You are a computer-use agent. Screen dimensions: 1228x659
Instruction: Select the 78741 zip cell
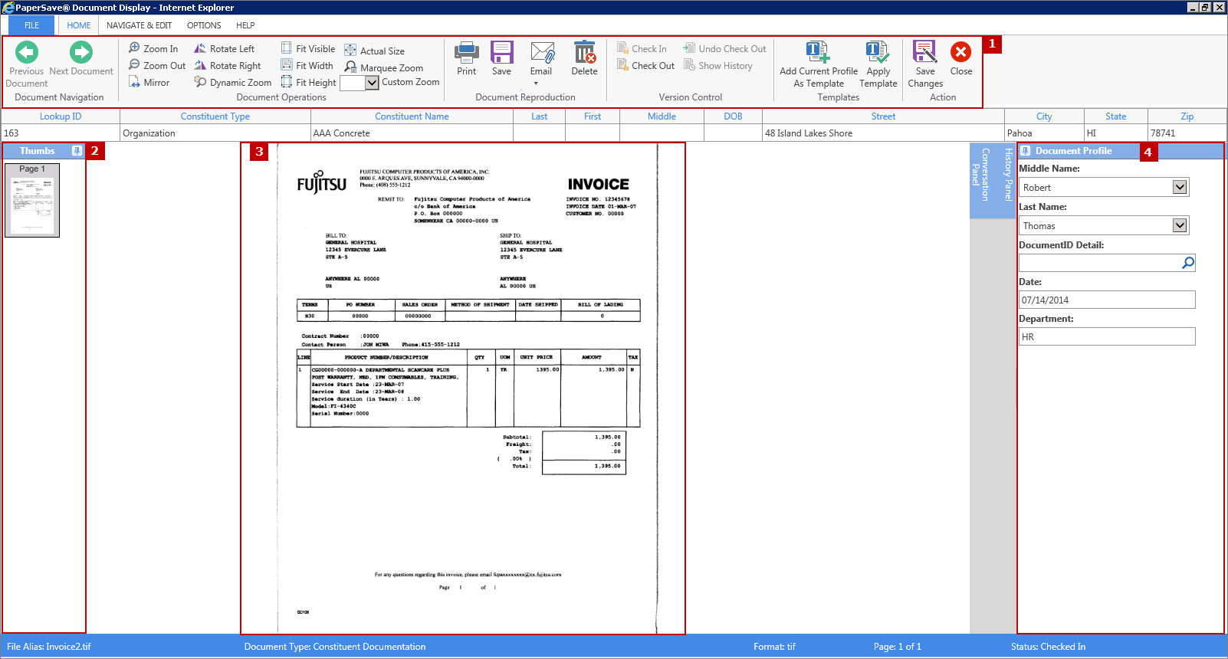pyautogui.click(x=1187, y=133)
